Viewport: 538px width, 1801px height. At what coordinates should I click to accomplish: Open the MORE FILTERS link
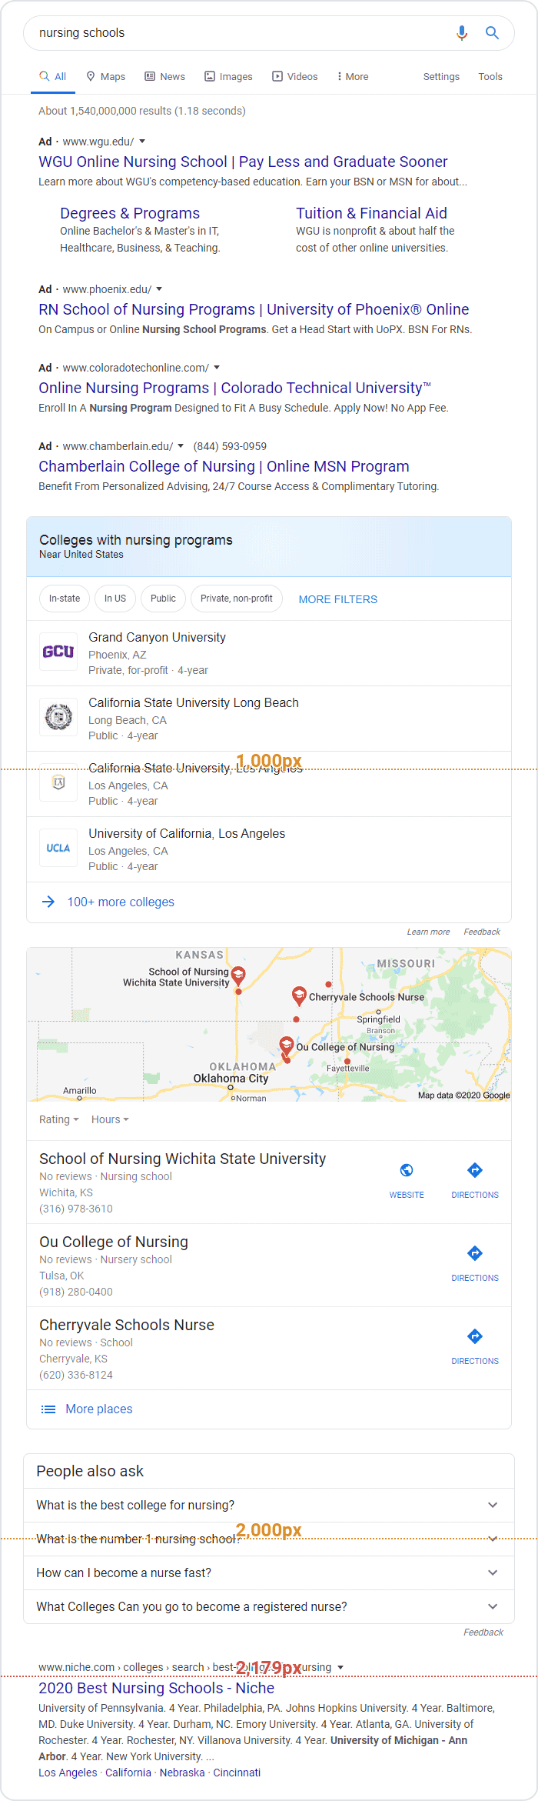point(338,599)
